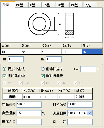Viewport: 104px width, 128px height.
Task: Click the 样品编号 field showing 504-1
Action: point(29,104)
